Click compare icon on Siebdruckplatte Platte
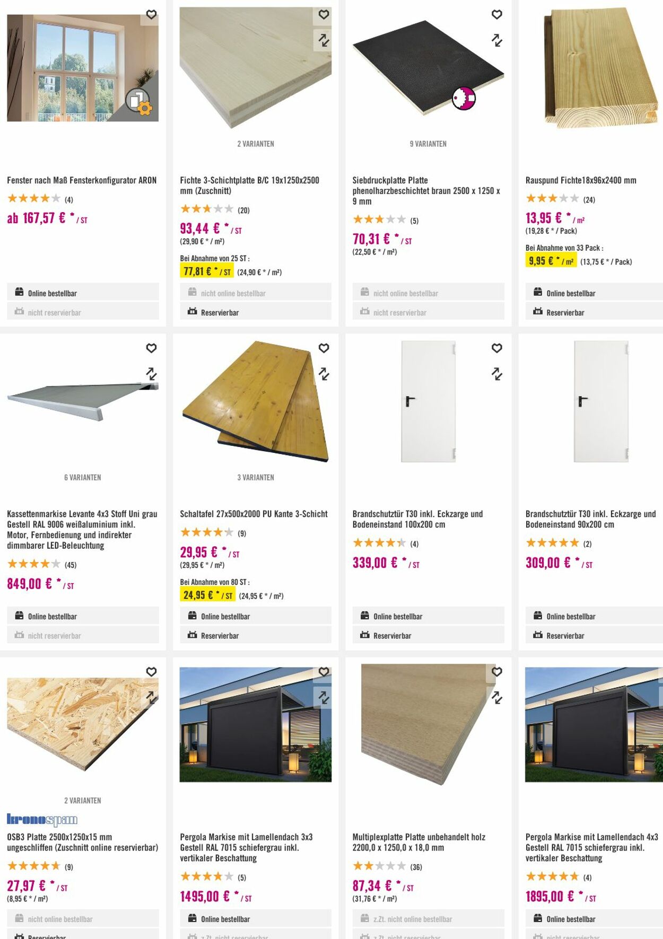The image size is (663, 939). 497,40
